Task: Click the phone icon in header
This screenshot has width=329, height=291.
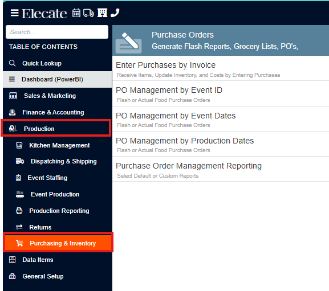Action: (x=115, y=13)
